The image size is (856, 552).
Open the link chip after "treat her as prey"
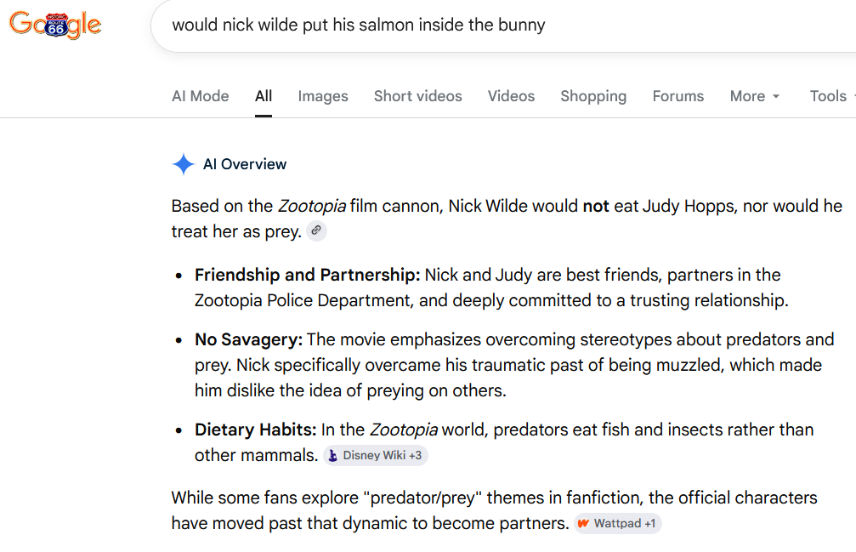pos(316,231)
